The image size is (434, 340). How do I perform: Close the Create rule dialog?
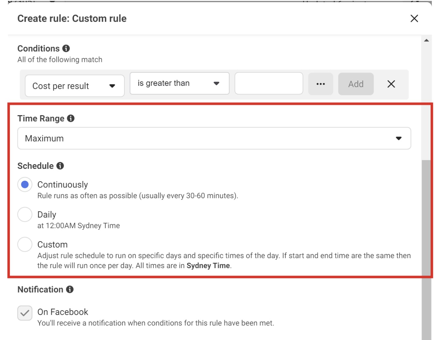415,19
